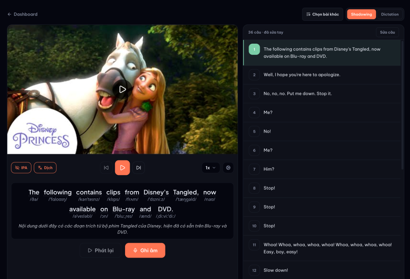The height and width of the screenshot is (279, 410).
Task: Click the word 'Tangled,' in the transcript
Action: tap(186, 192)
